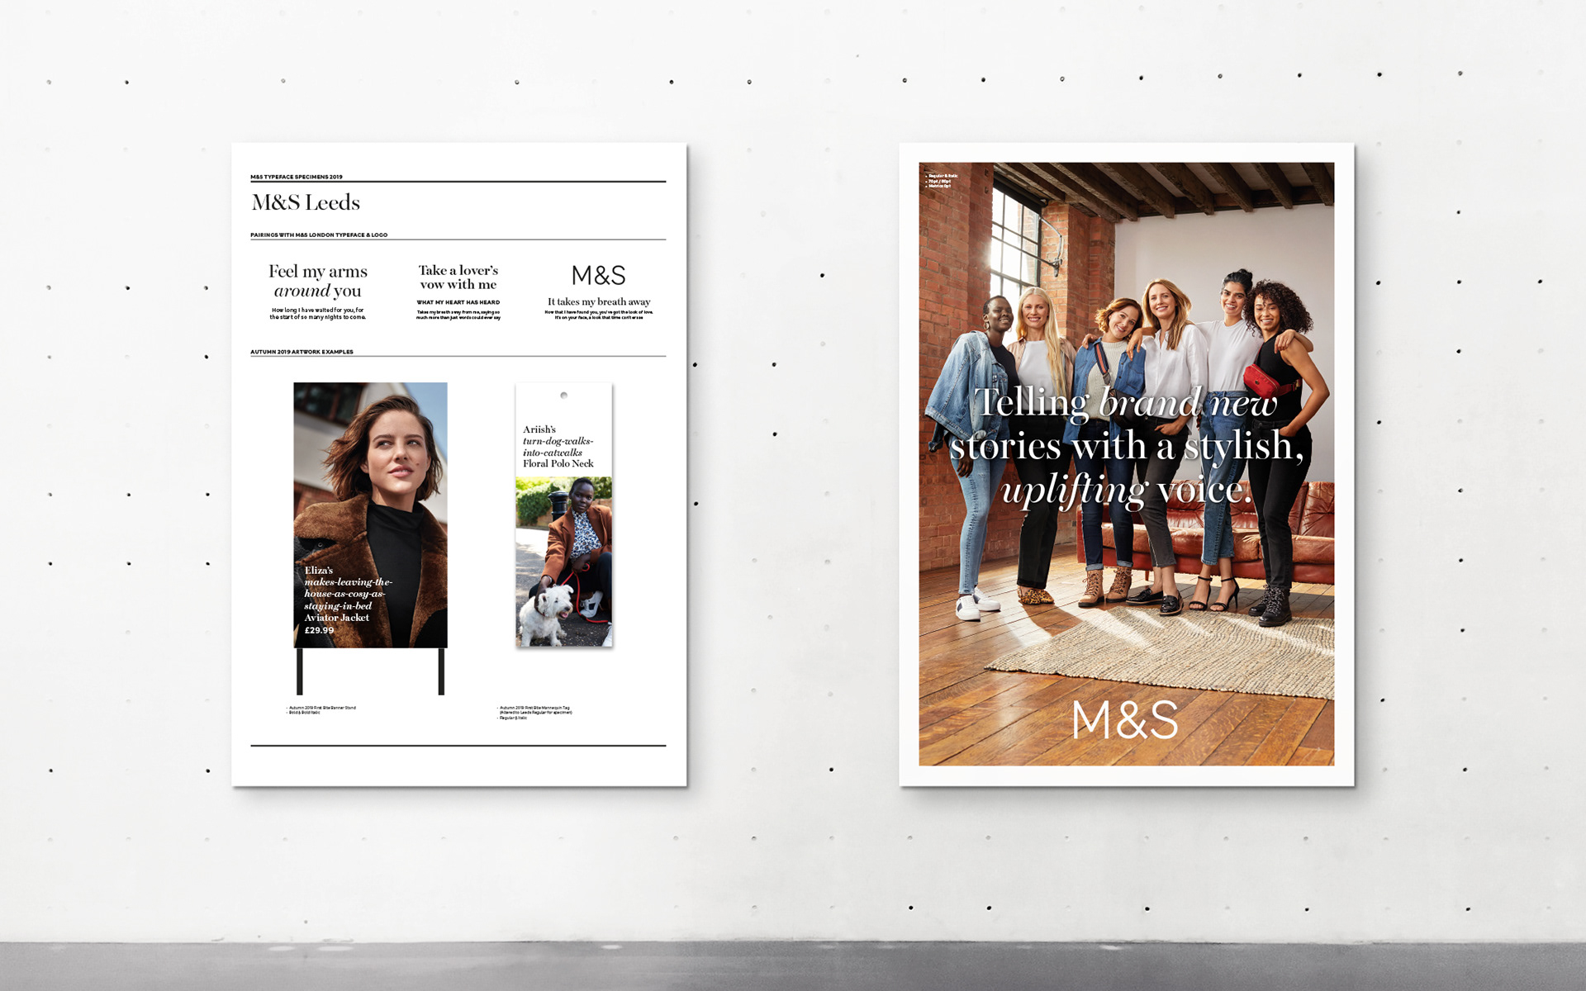Click the punch hole on the mannequin tag
1586x991 pixels.
pyautogui.click(x=564, y=396)
